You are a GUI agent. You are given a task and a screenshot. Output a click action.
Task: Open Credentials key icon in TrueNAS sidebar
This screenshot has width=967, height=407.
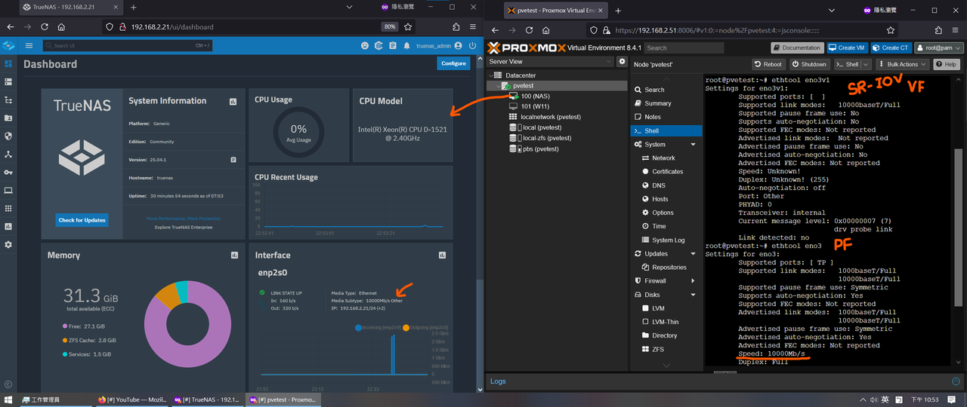(x=8, y=172)
